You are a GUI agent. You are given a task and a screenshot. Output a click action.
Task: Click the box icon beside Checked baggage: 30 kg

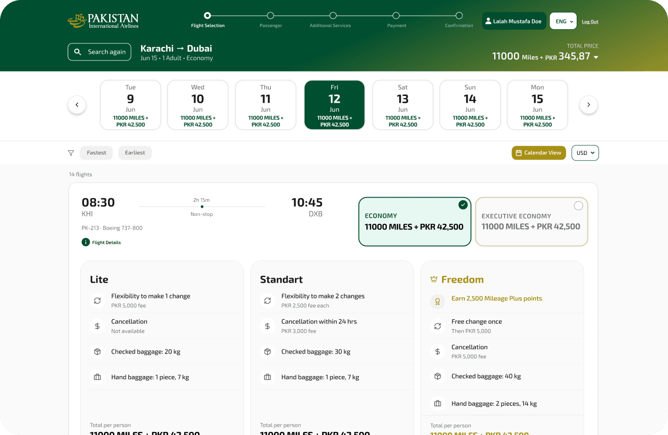click(267, 352)
